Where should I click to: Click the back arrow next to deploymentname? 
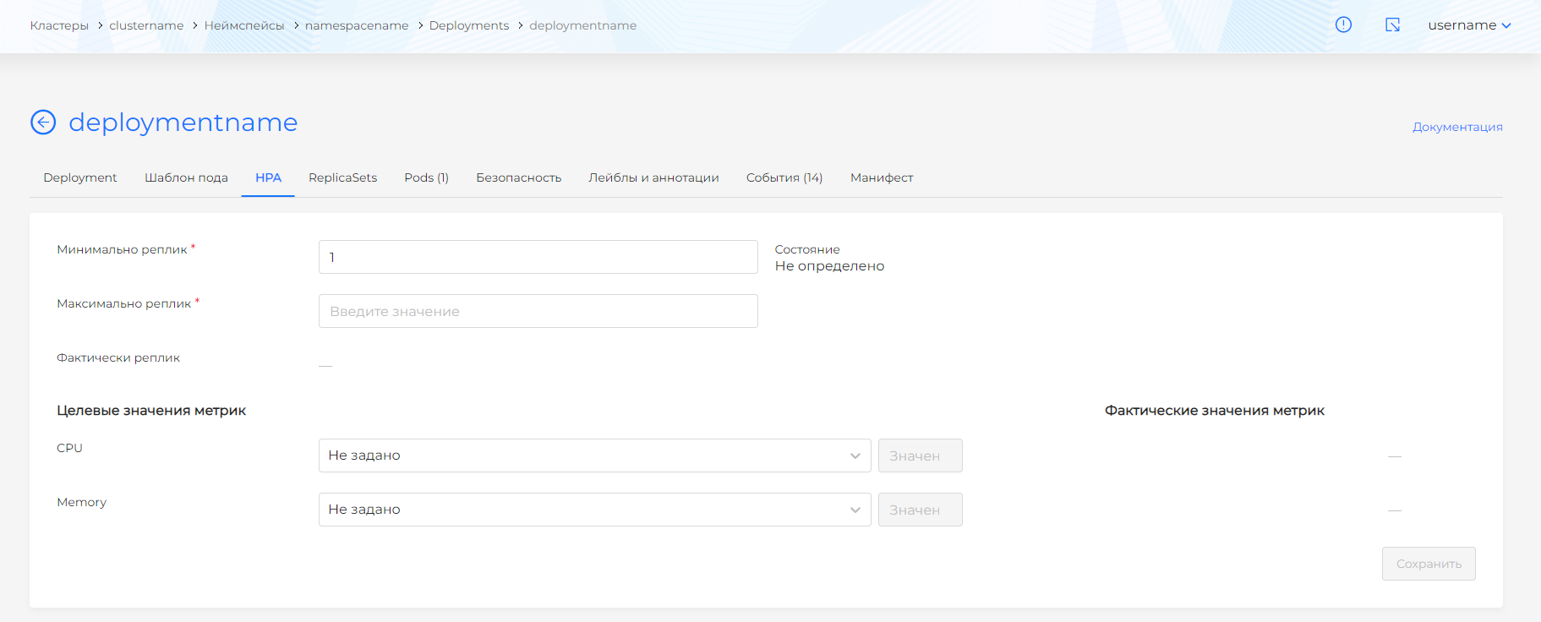43,123
